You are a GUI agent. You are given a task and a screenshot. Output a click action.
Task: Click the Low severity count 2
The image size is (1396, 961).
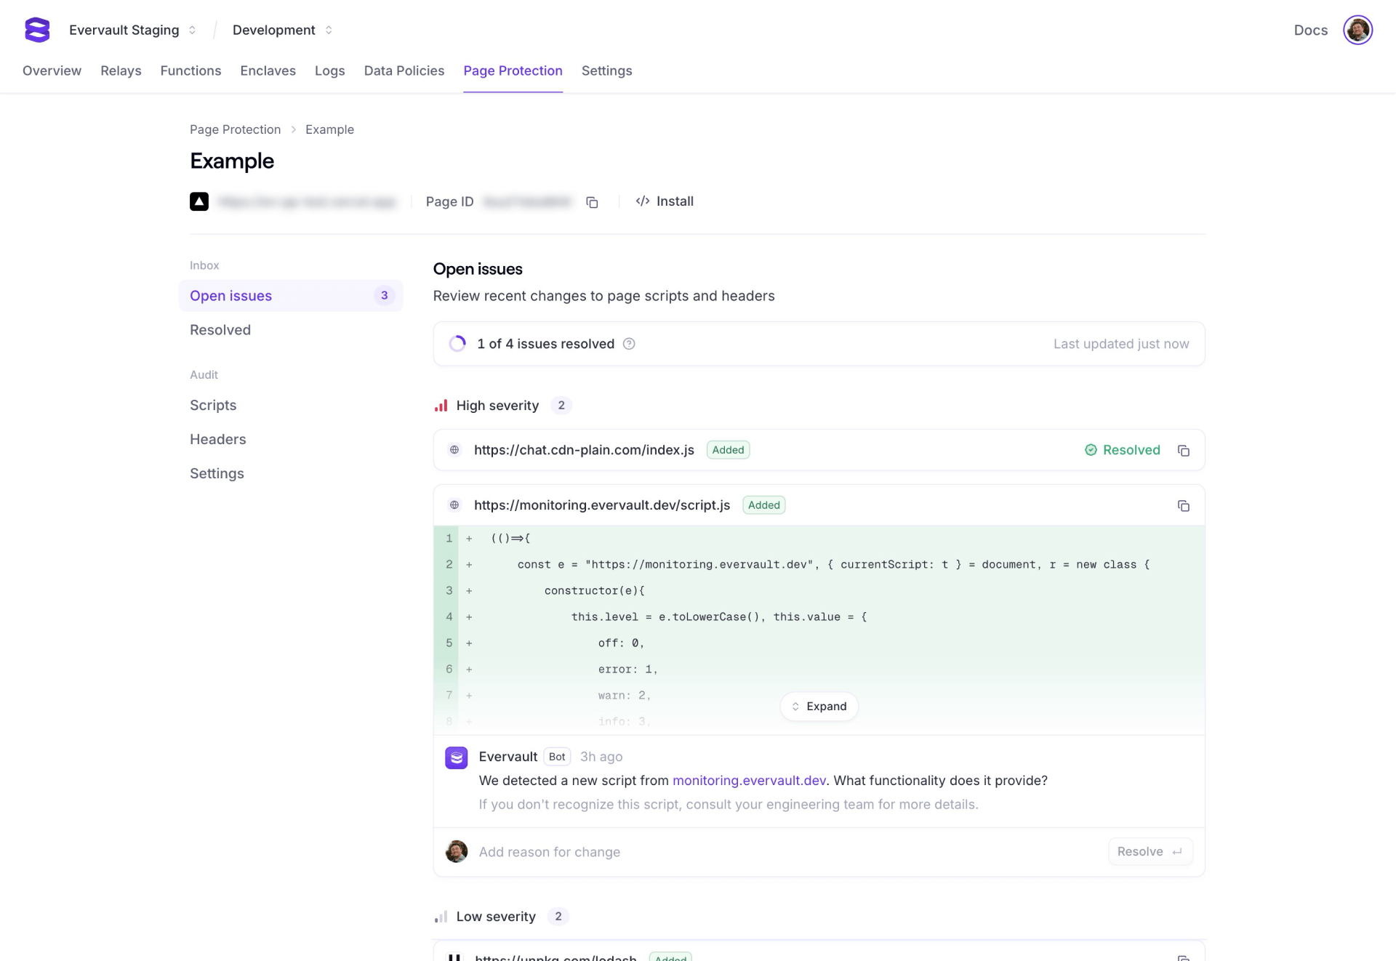[558, 917]
